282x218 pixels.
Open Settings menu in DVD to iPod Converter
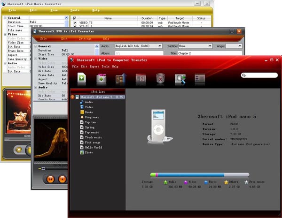tap(85, 38)
